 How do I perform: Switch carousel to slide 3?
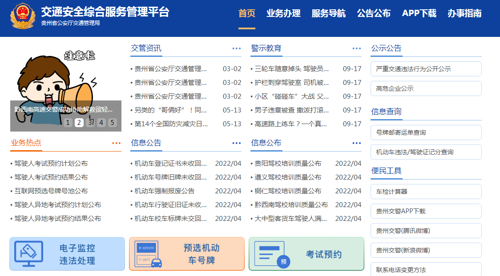point(90,123)
